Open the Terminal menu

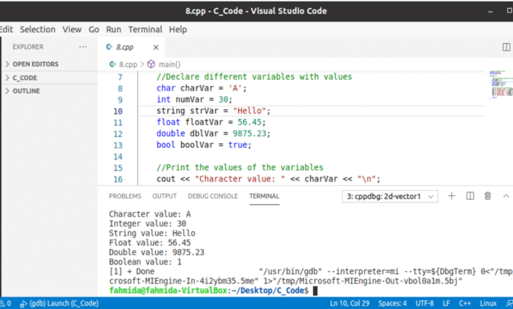pos(145,30)
